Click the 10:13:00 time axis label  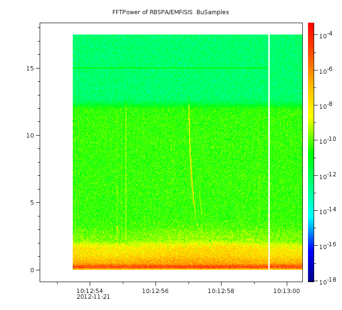[x=286, y=291]
